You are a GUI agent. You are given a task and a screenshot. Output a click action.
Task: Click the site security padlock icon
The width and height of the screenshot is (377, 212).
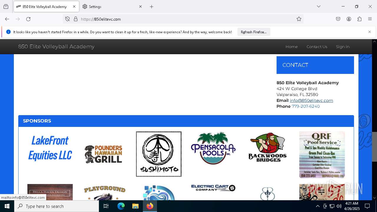tap(76, 19)
